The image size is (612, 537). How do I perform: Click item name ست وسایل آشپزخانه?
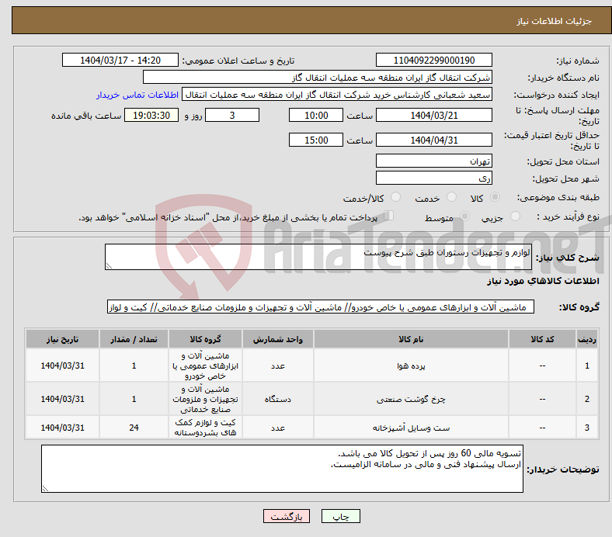(411, 428)
